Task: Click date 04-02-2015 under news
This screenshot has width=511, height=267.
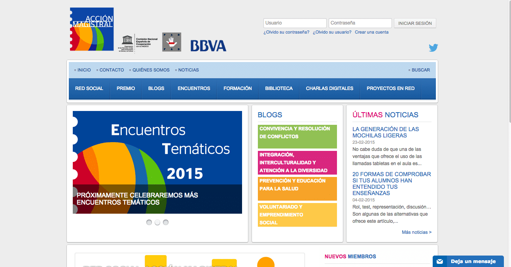Action: pyautogui.click(x=363, y=200)
